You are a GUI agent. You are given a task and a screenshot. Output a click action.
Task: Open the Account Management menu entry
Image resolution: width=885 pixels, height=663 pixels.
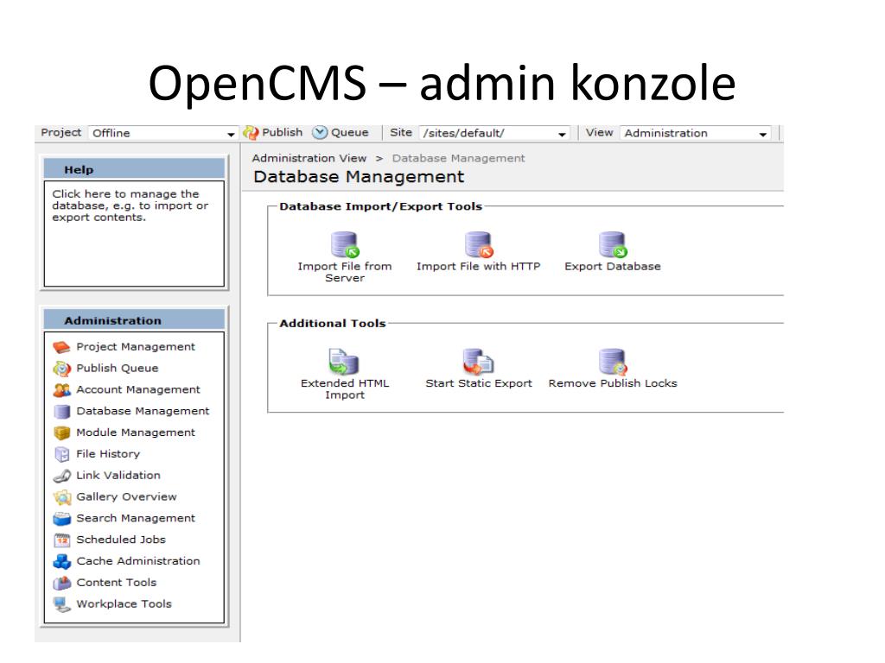[x=138, y=389]
